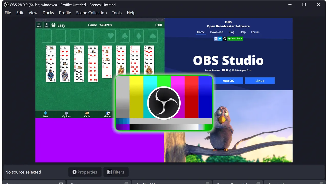Image resolution: width=328 pixels, height=184 pixels.
Task: Click the crown icon beside Easy
Action: pyautogui.click(x=54, y=25)
